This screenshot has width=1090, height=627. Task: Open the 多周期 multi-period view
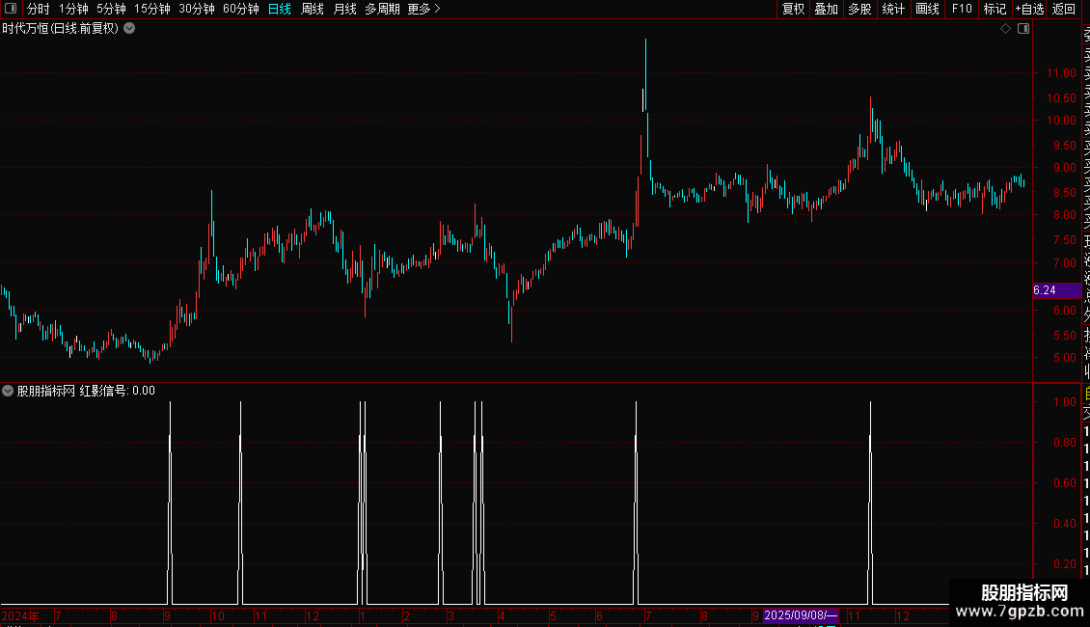382,9
